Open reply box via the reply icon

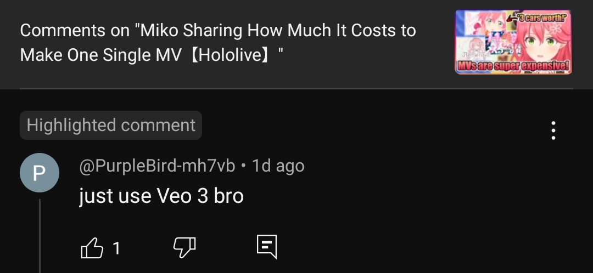[267, 247]
